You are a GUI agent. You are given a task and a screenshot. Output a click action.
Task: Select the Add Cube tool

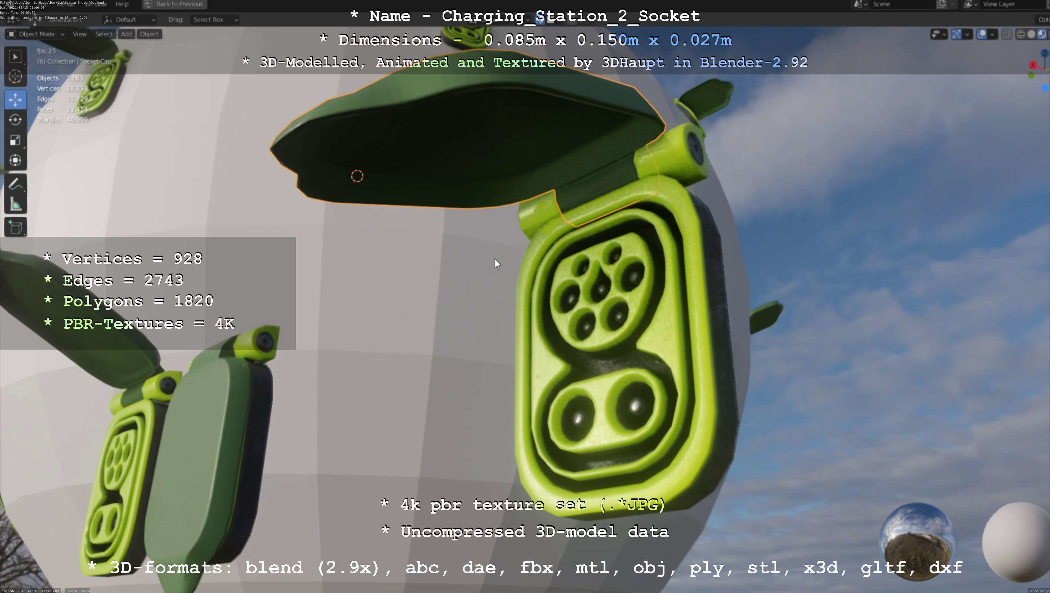(15, 228)
